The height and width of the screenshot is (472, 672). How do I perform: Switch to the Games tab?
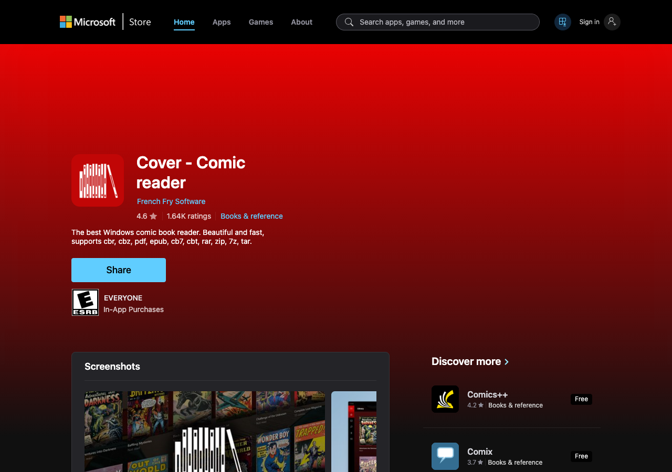(261, 22)
